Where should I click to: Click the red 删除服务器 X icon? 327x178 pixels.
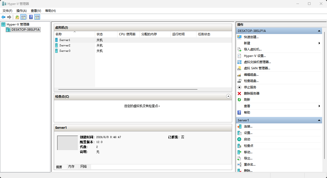coord(239,94)
